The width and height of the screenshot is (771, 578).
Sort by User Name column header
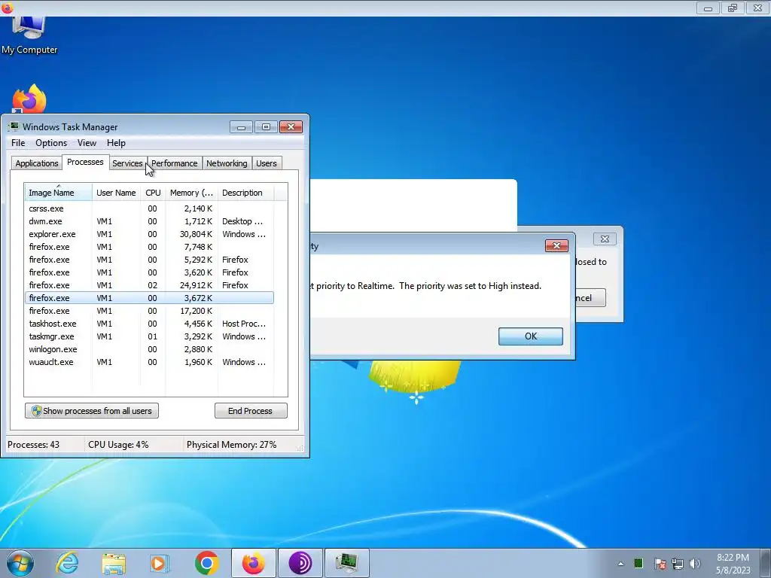(x=116, y=193)
